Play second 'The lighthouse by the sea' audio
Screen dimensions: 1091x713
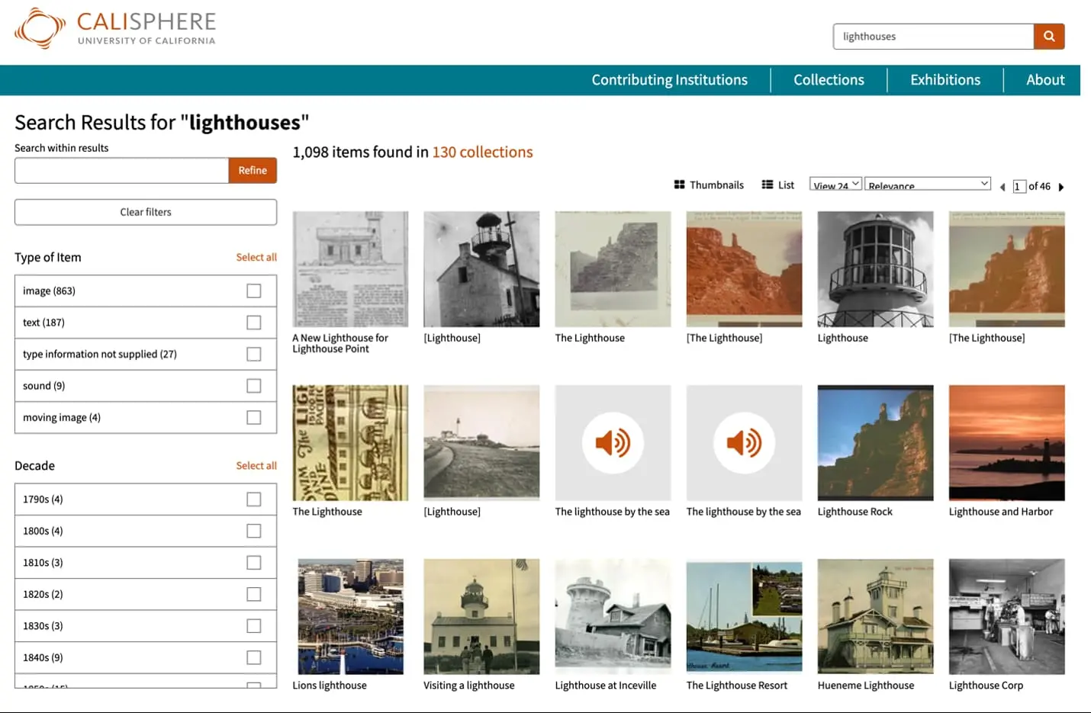744,442
